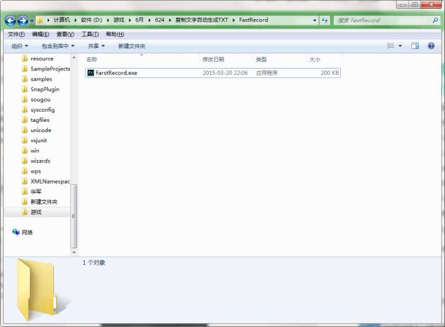Select the unicode folder in the tree

41,130
